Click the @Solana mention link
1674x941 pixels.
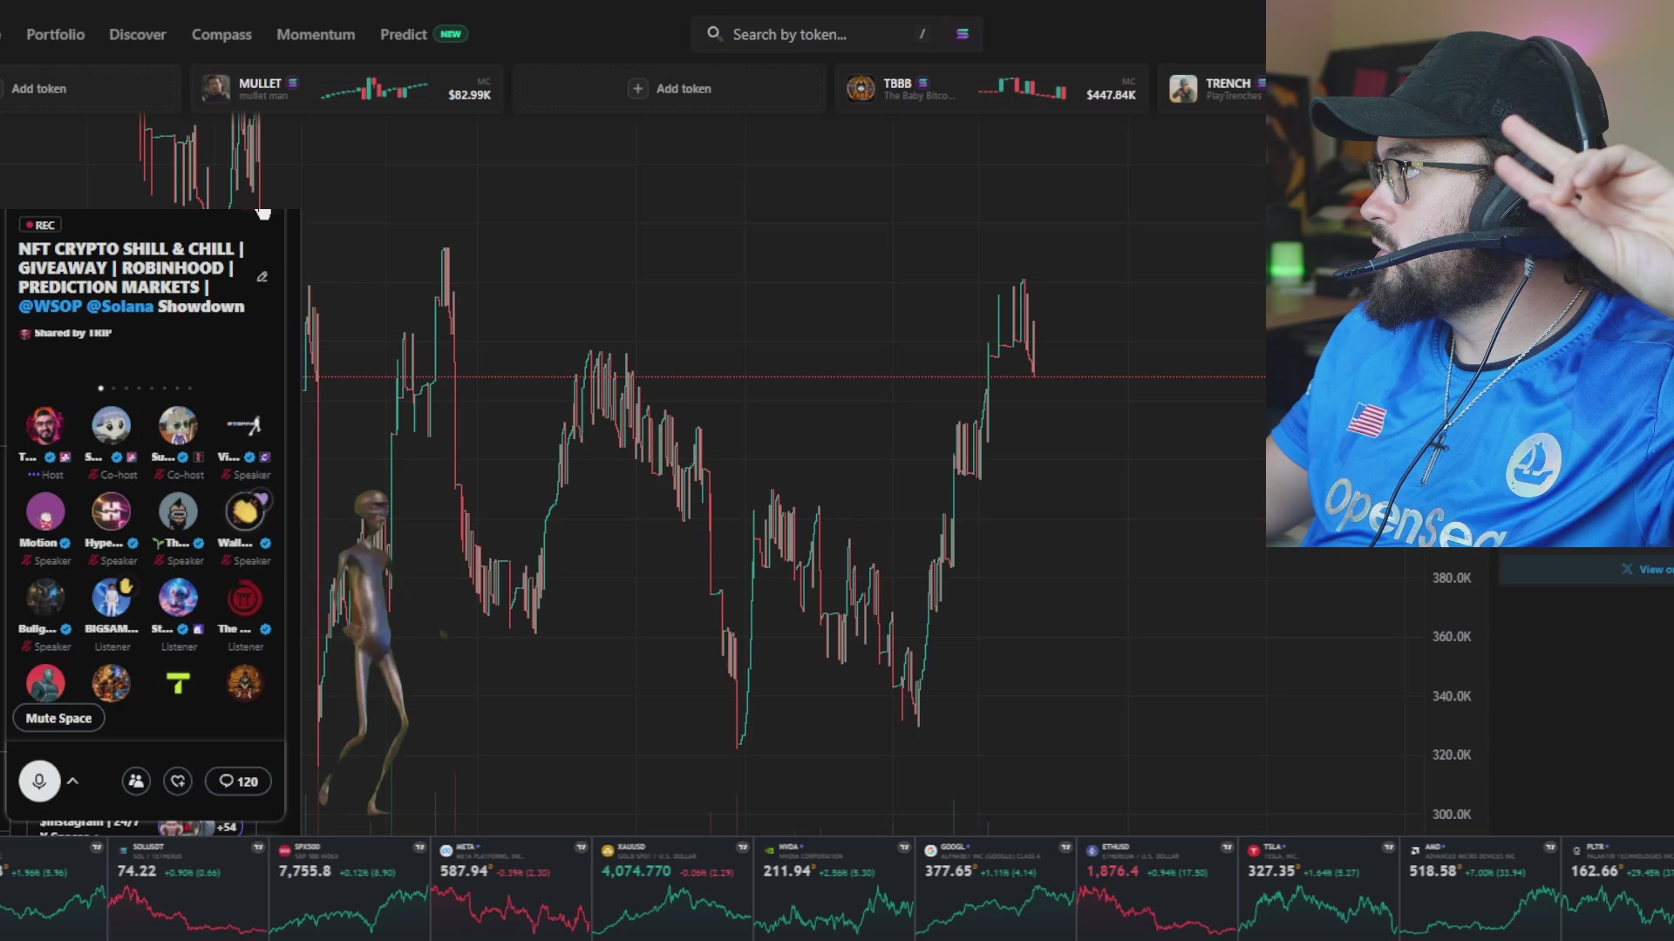(x=119, y=307)
